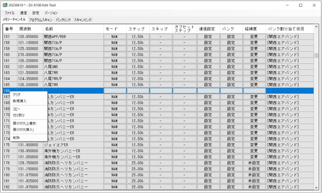322x193 pixels.
Task: Choose 新規挿入 in the context menu
Action: point(29,101)
